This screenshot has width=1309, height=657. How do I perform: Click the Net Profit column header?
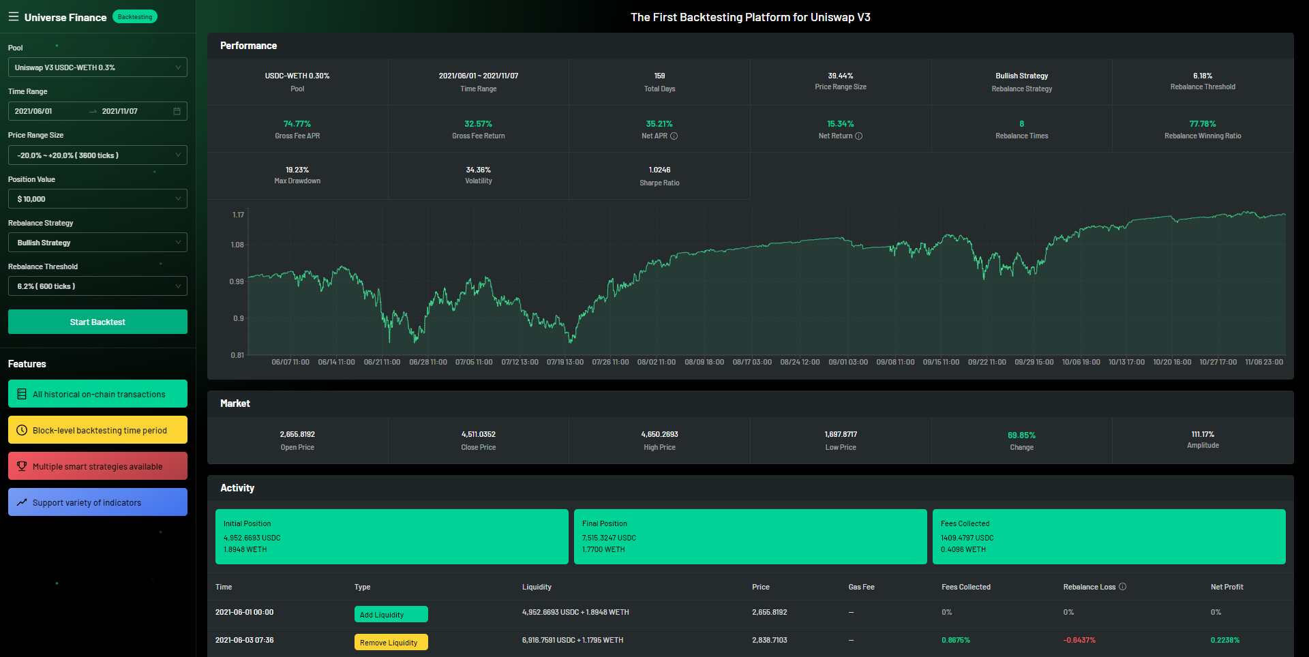coord(1227,587)
